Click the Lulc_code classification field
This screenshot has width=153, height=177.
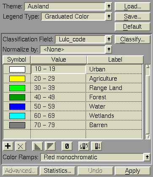[x=80, y=39]
